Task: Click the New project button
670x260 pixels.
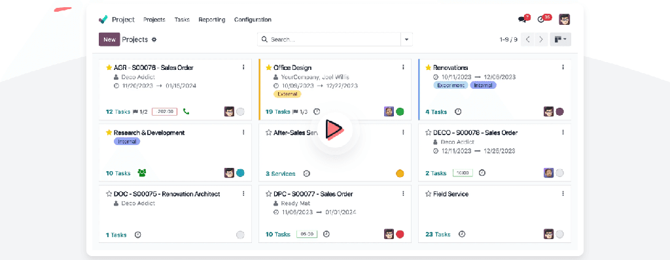Action: click(109, 40)
